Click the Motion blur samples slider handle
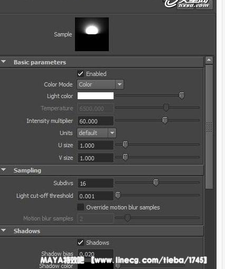 tap(128, 218)
